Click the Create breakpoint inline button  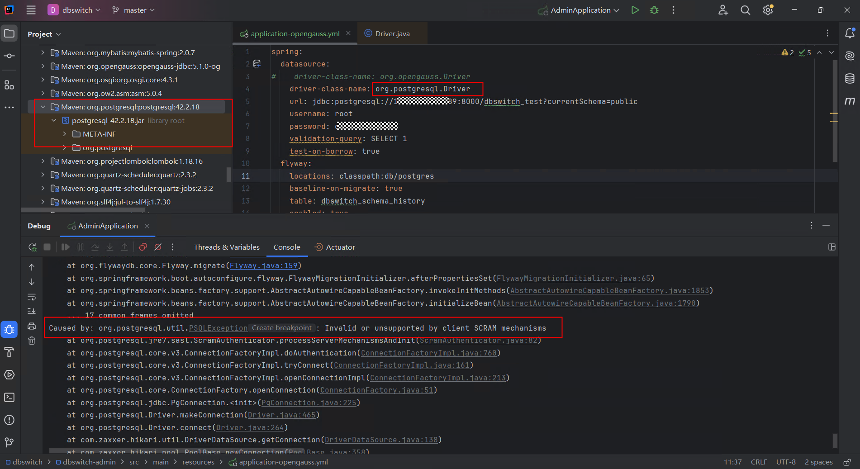tap(282, 328)
